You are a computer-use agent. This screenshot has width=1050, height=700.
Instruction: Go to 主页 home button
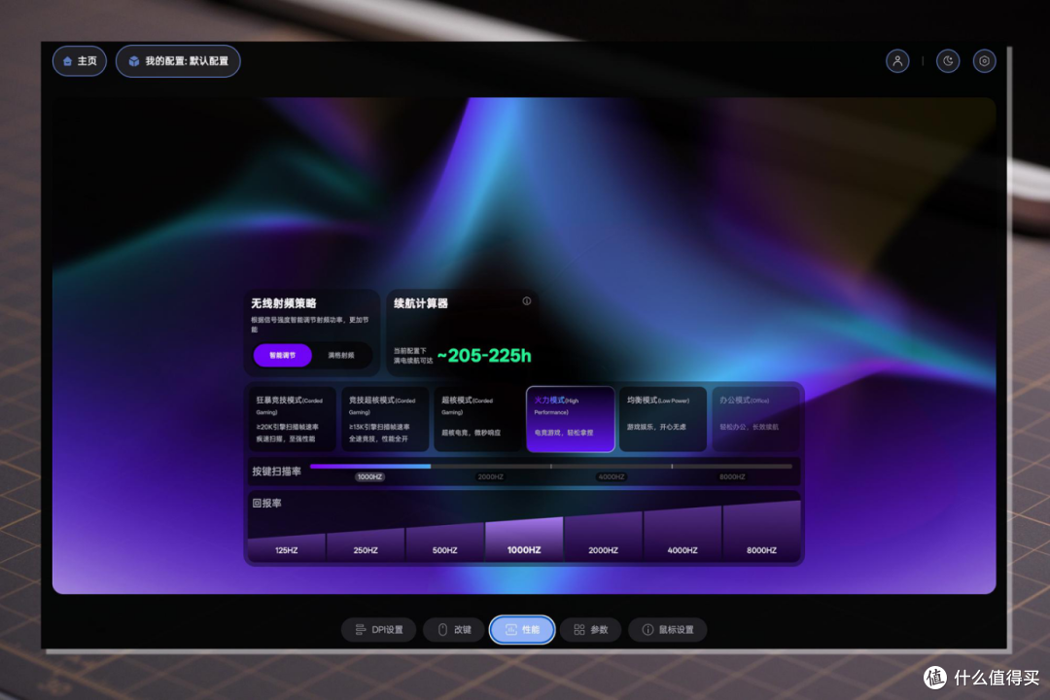[80, 61]
